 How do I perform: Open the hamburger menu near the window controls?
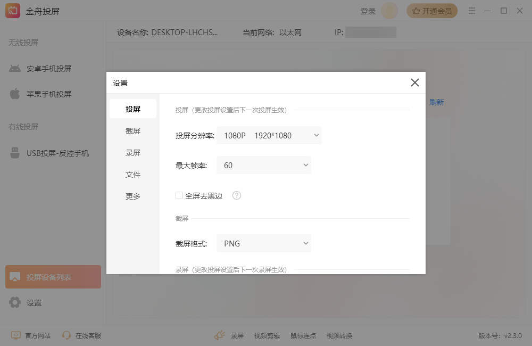[471, 10]
